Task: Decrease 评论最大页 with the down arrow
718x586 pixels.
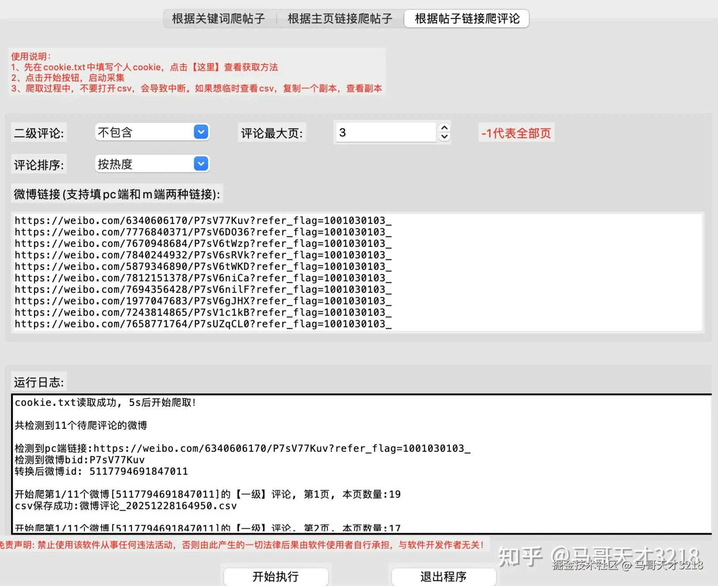Action: tap(444, 137)
